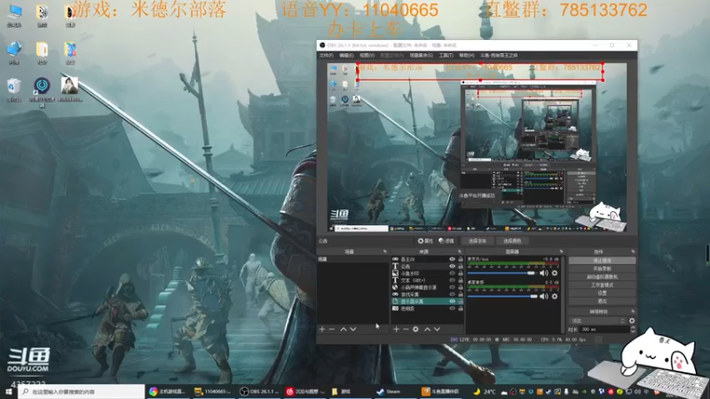Click the Windows taskbar search box
This screenshot has width=710, height=399.
(82, 391)
